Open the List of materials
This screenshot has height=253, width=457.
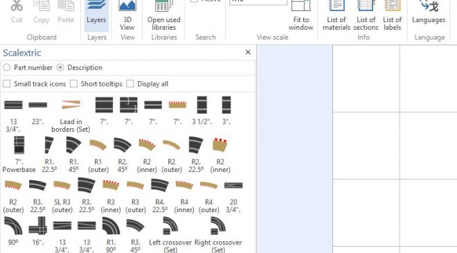click(337, 16)
